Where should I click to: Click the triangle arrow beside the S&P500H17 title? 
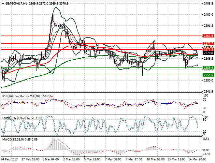3,3
